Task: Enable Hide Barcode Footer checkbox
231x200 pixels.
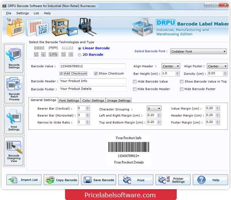Action: 182,89
